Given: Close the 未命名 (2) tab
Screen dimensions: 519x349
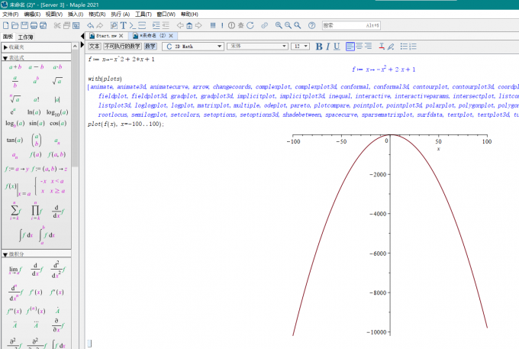Looking at the screenshot, I should point(171,36).
